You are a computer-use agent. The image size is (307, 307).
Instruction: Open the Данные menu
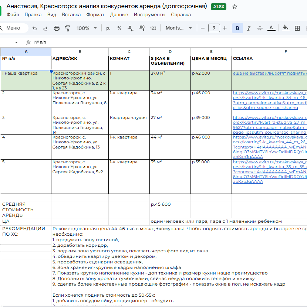[x=119, y=15]
